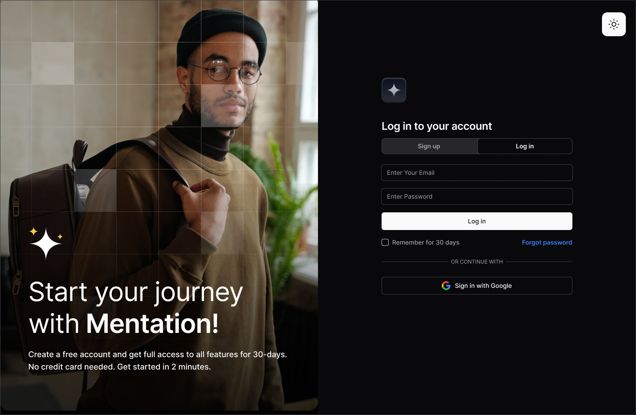Enable the Remember for 30 days checkbox
The image size is (636, 415).
click(385, 242)
